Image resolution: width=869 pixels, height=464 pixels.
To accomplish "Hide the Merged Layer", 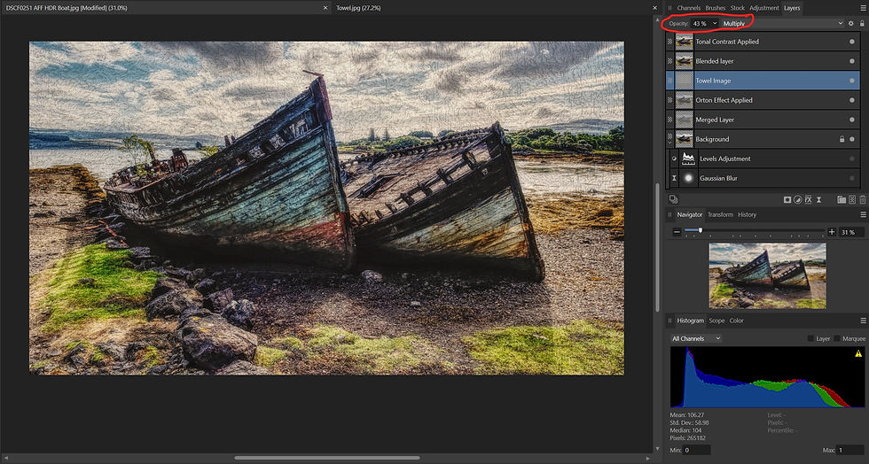I will pos(852,120).
